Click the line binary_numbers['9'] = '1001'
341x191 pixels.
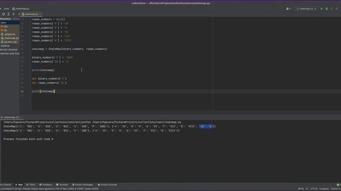tap(53, 58)
